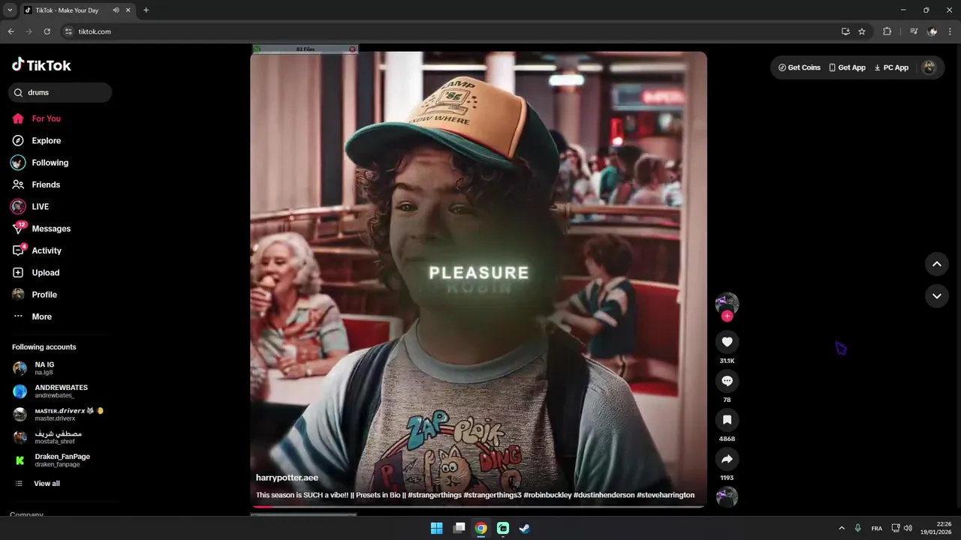Bookmark this page with the star
The image size is (961, 540).
pyautogui.click(x=862, y=31)
